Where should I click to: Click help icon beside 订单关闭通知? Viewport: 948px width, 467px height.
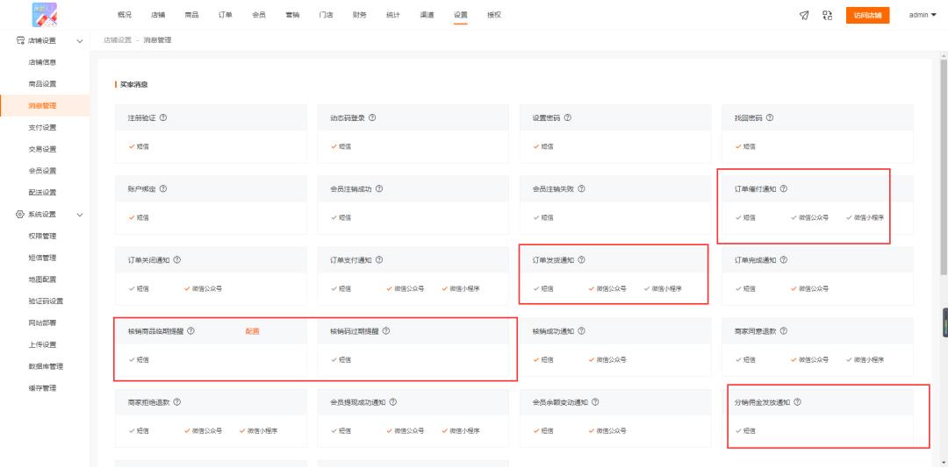[177, 260]
